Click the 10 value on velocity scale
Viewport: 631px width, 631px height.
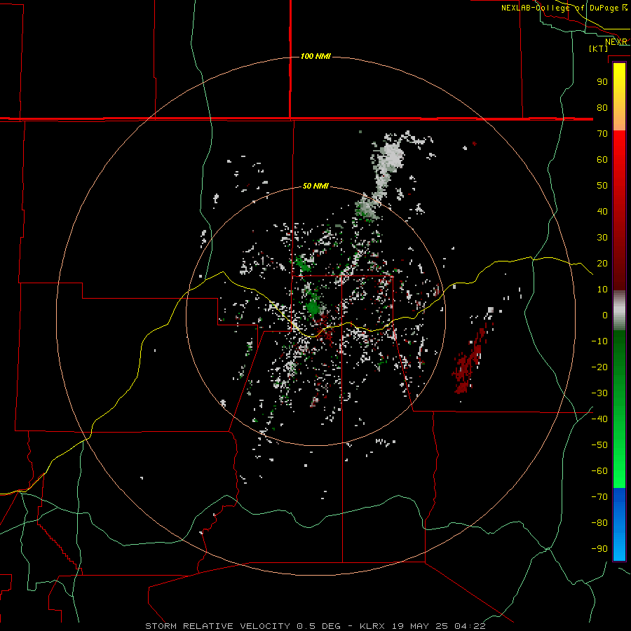click(x=602, y=290)
